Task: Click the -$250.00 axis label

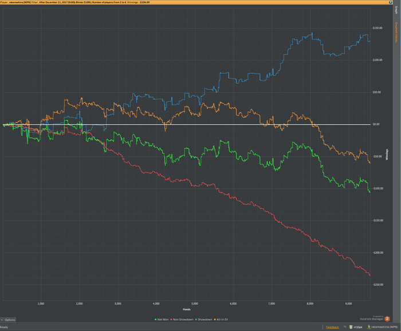Action: [x=378, y=285]
